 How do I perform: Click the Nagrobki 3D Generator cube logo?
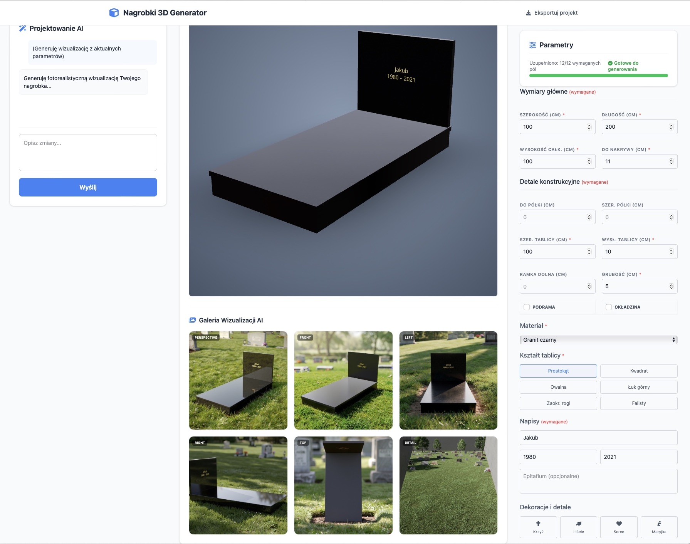point(114,13)
